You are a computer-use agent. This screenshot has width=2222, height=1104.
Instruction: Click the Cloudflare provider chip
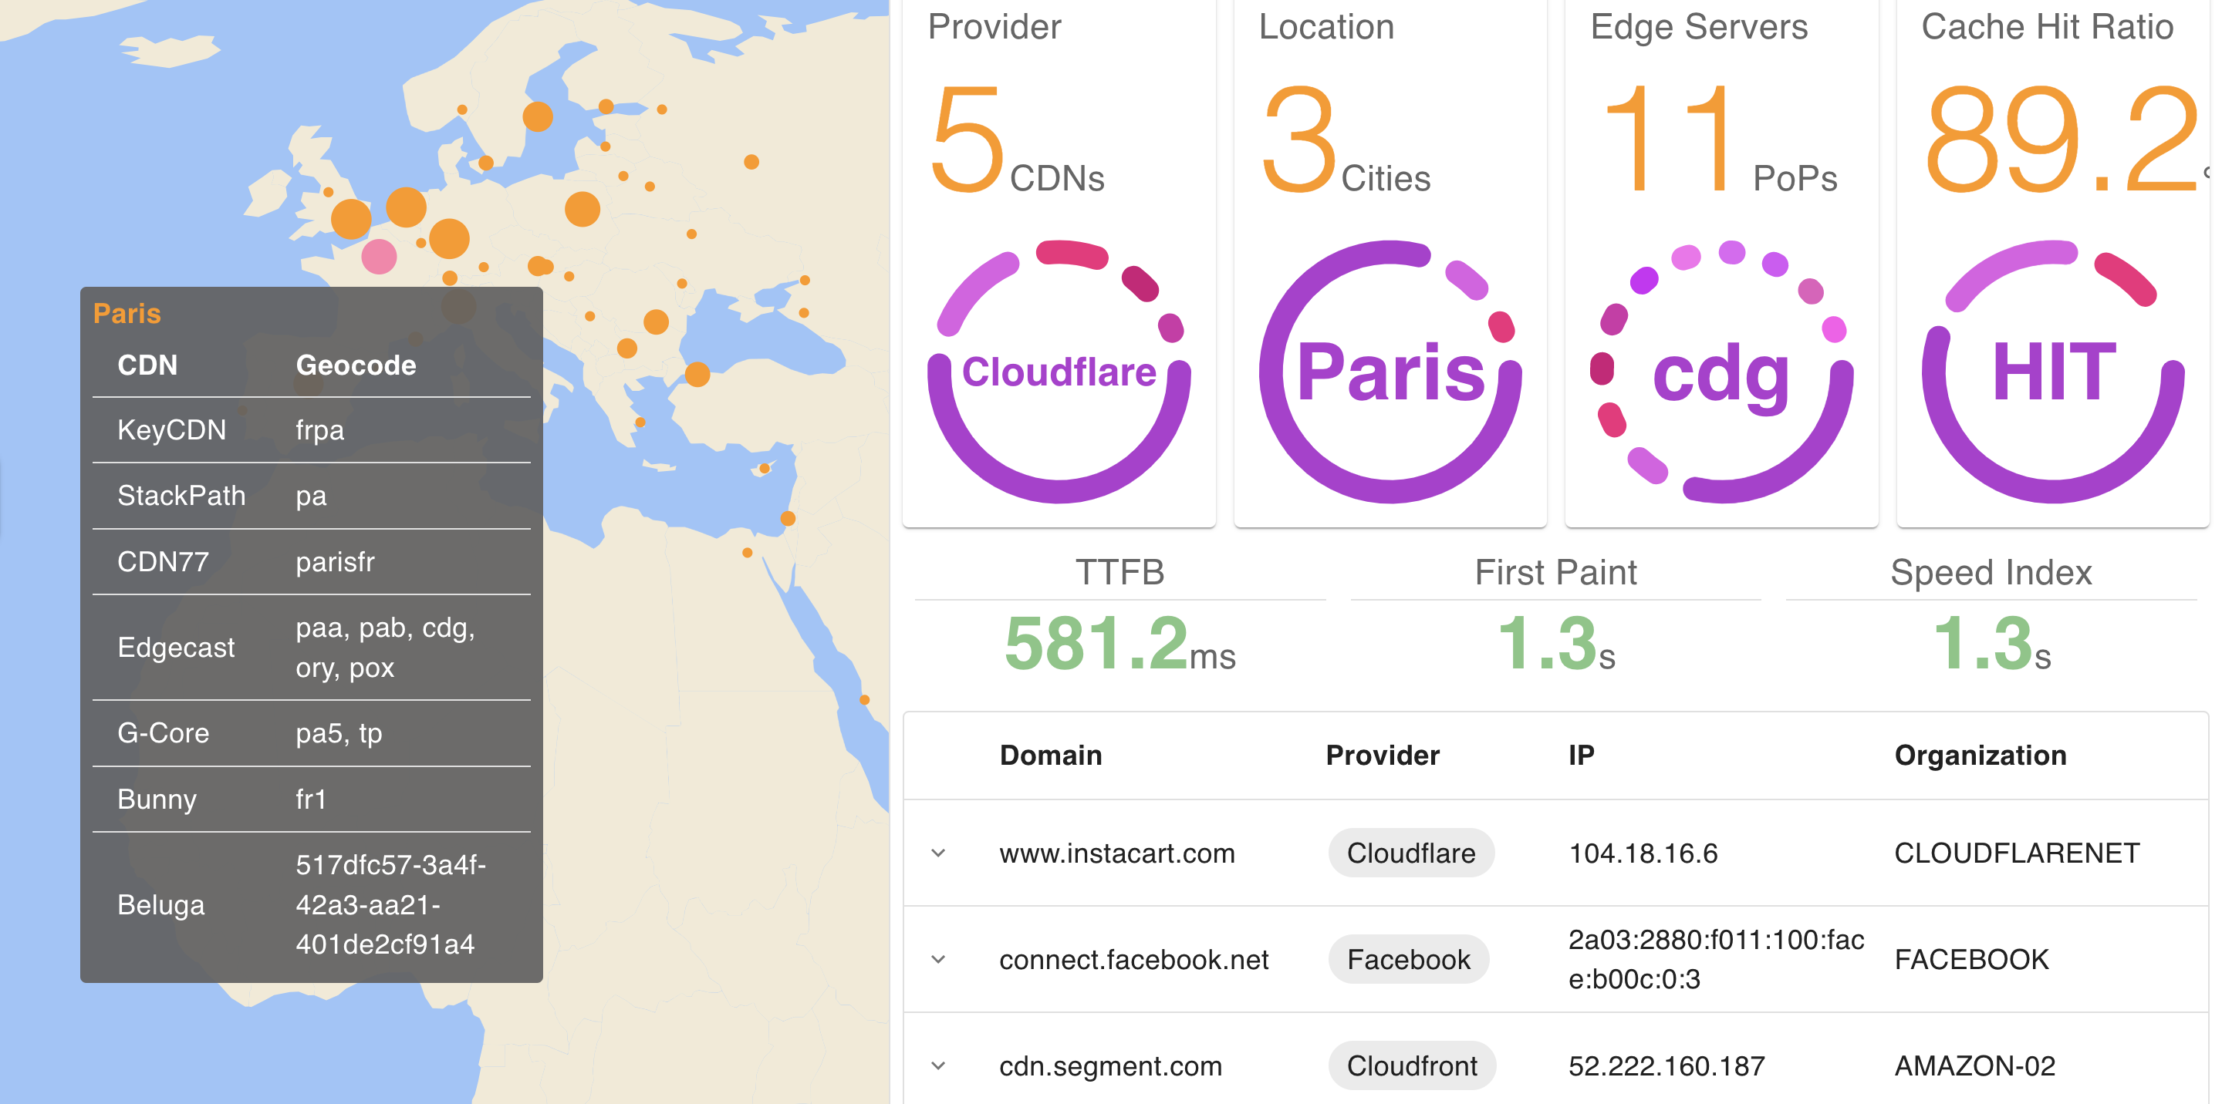1410,853
